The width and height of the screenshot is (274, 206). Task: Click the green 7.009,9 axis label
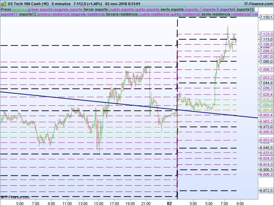click(x=266, y=105)
